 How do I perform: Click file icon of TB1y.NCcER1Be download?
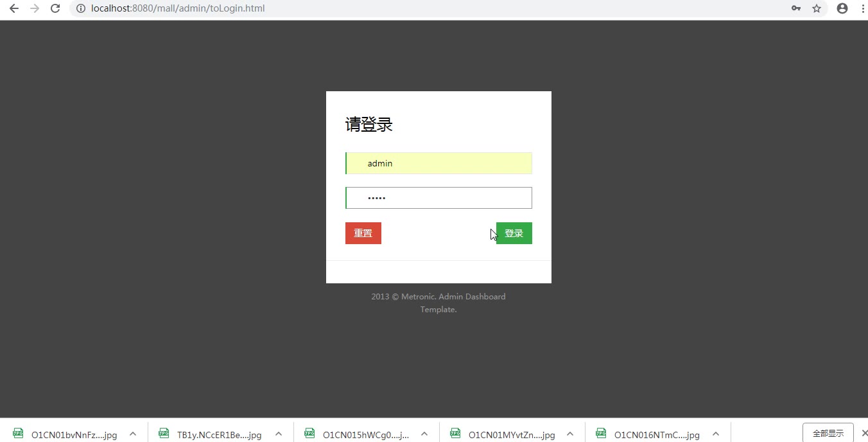click(164, 433)
